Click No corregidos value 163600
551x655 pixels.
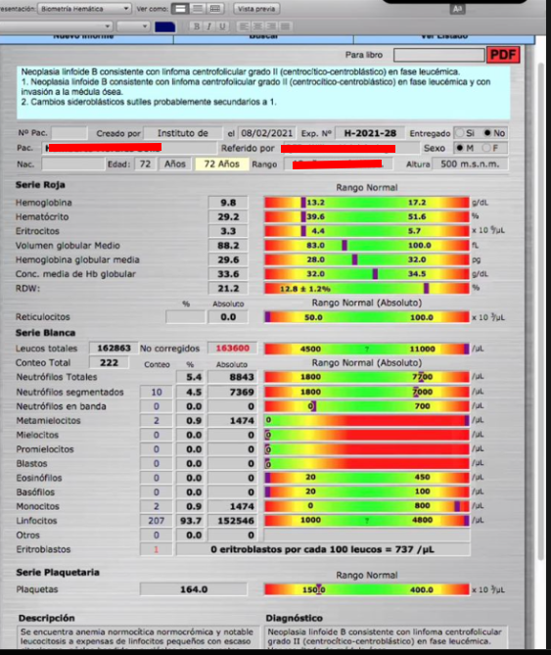(x=233, y=348)
